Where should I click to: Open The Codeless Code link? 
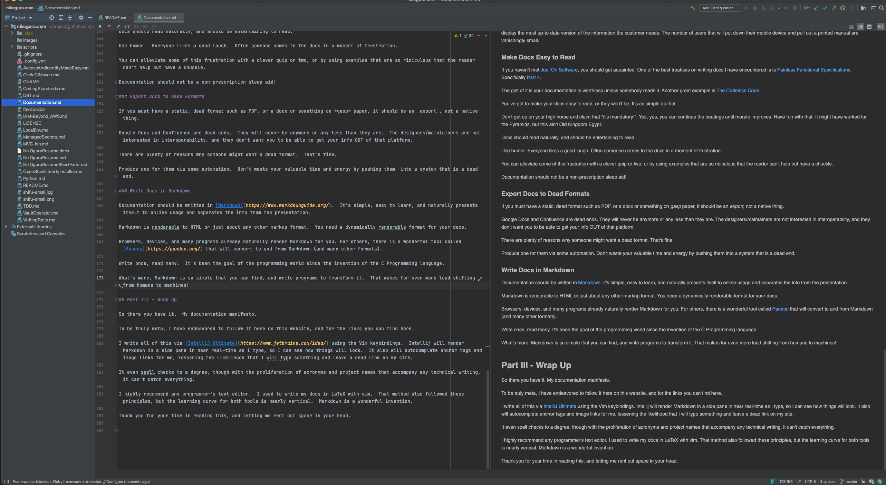coord(738,91)
